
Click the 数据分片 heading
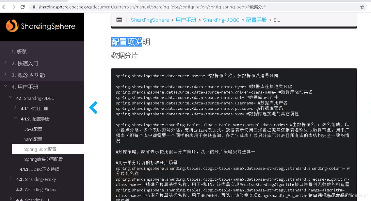click(x=124, y=55)
